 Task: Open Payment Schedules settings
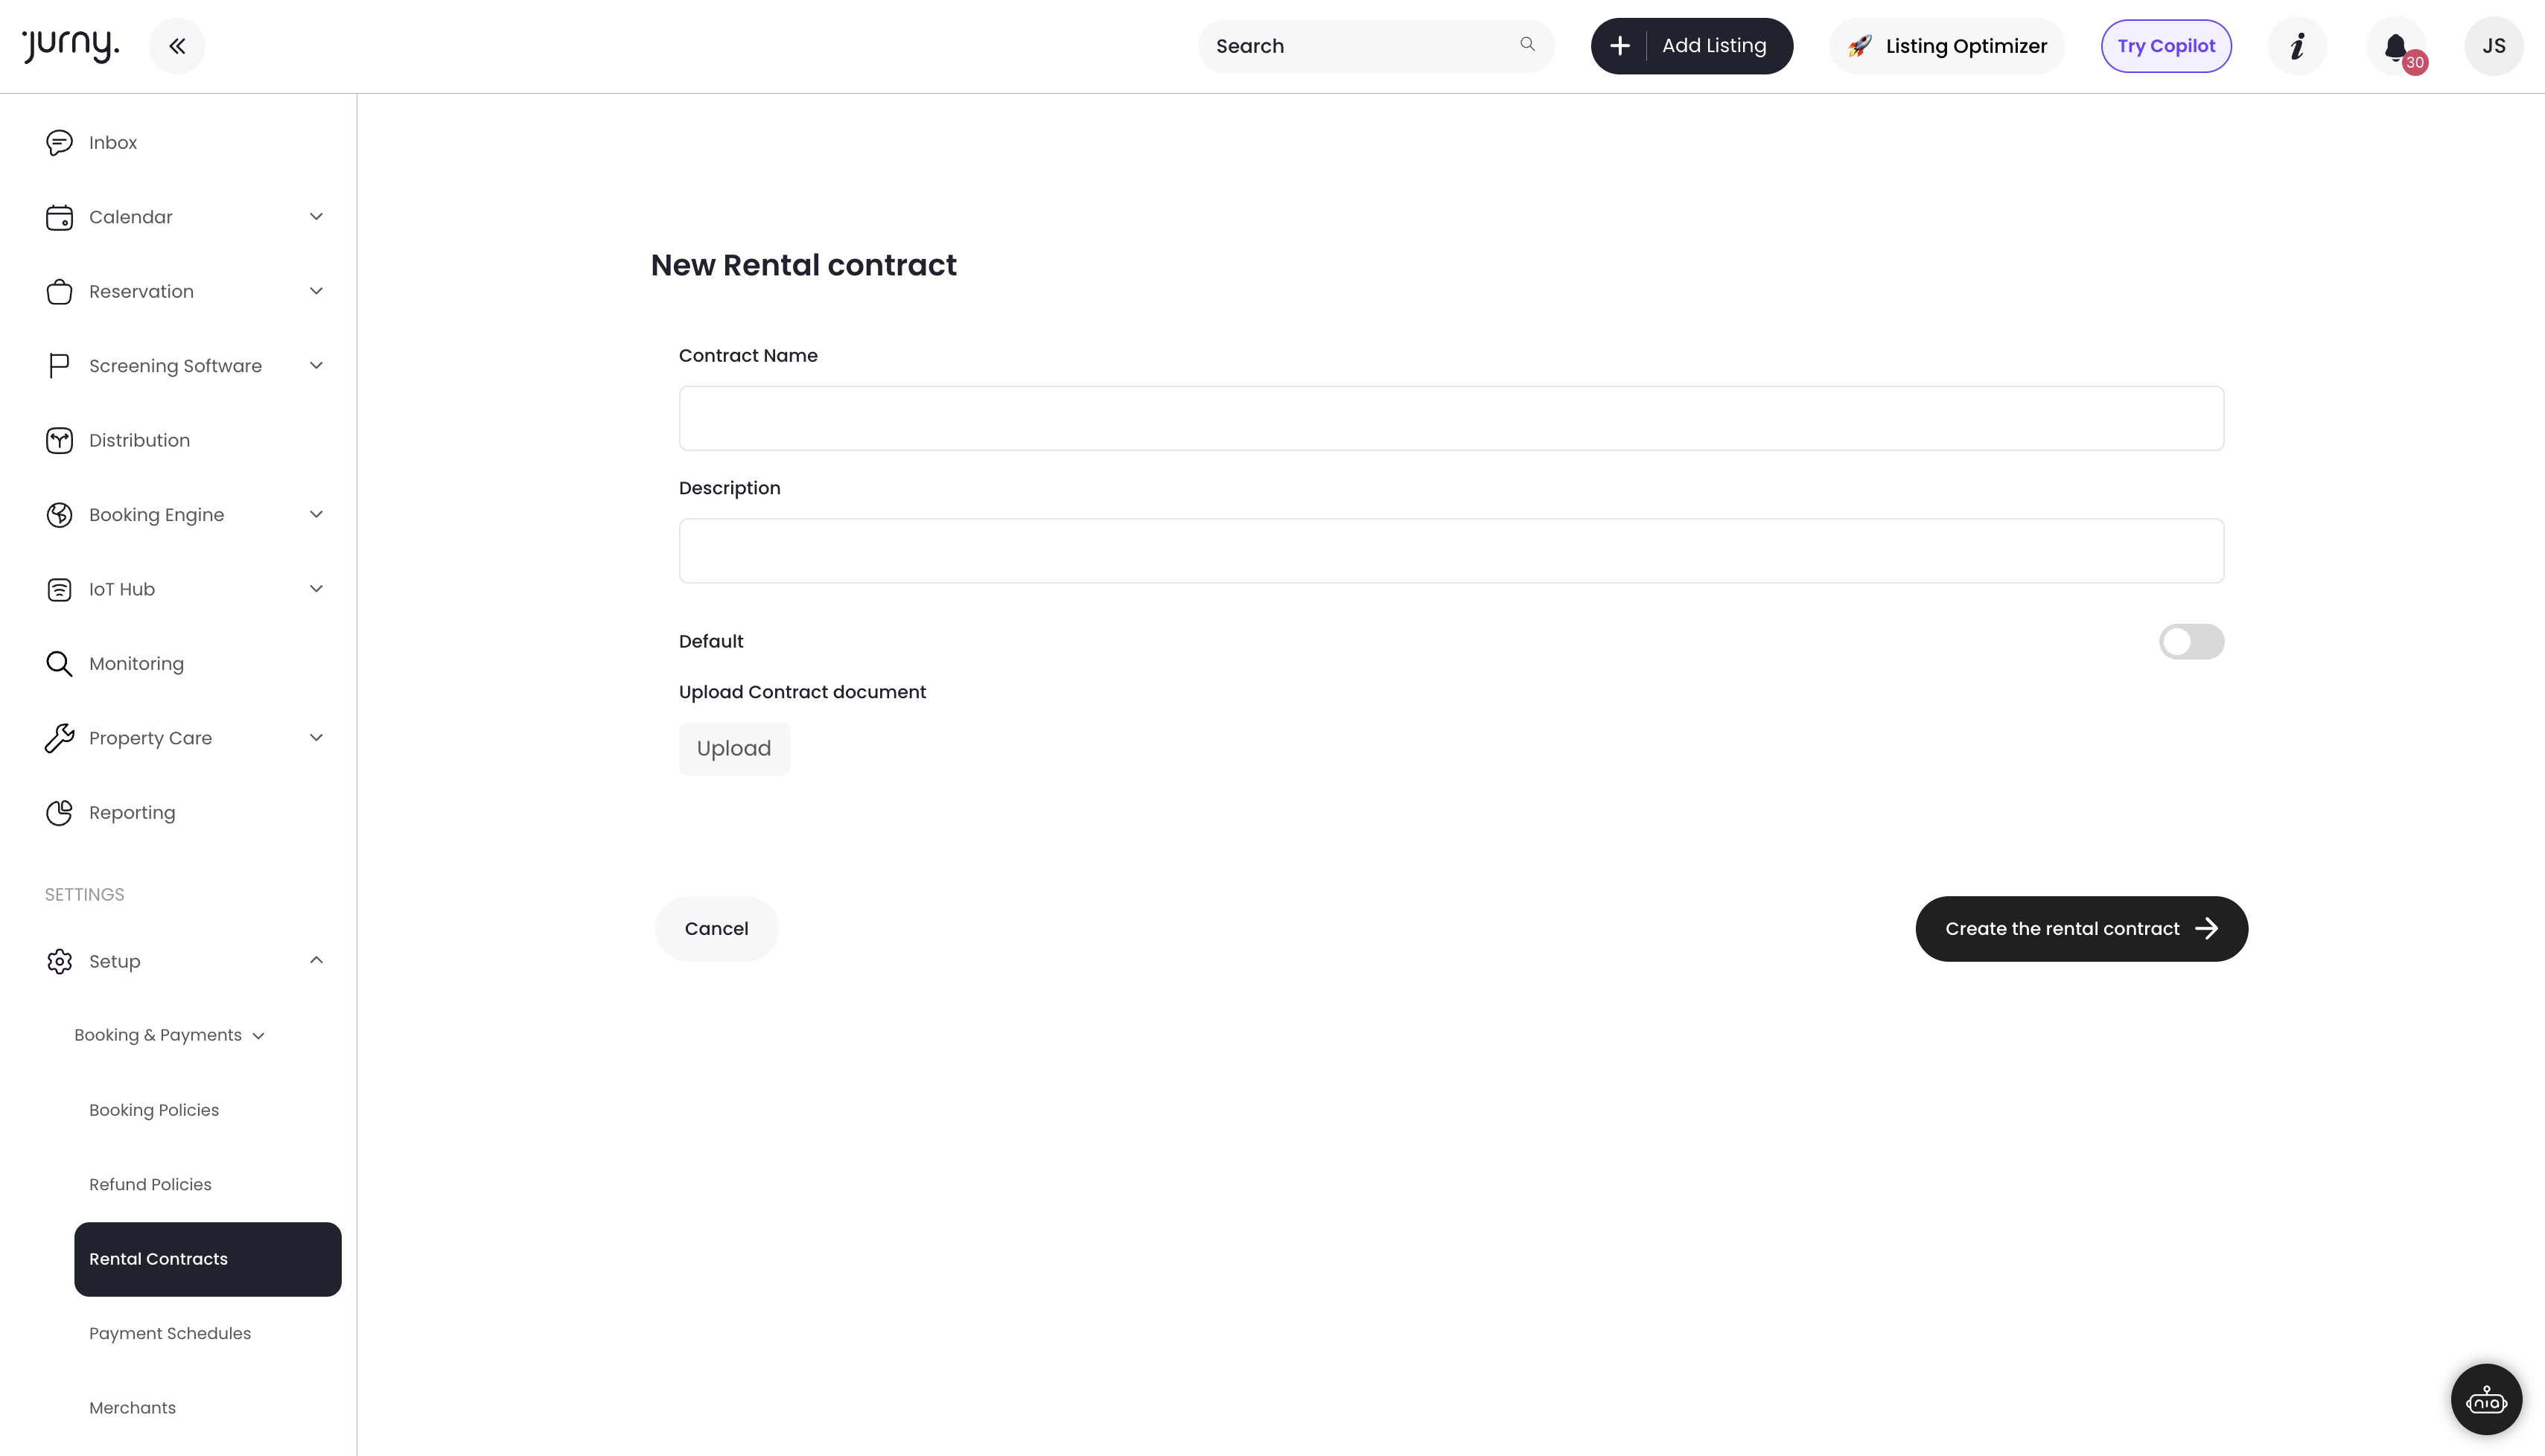170,1334
